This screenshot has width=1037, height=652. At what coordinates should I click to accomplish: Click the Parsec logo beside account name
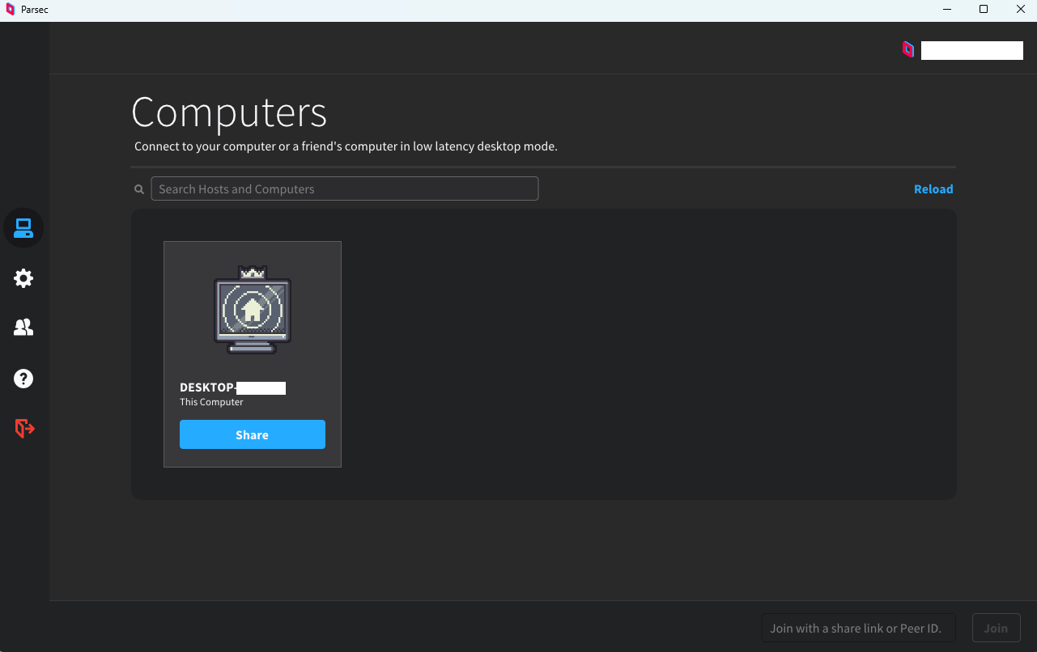[x=908, y=50]
